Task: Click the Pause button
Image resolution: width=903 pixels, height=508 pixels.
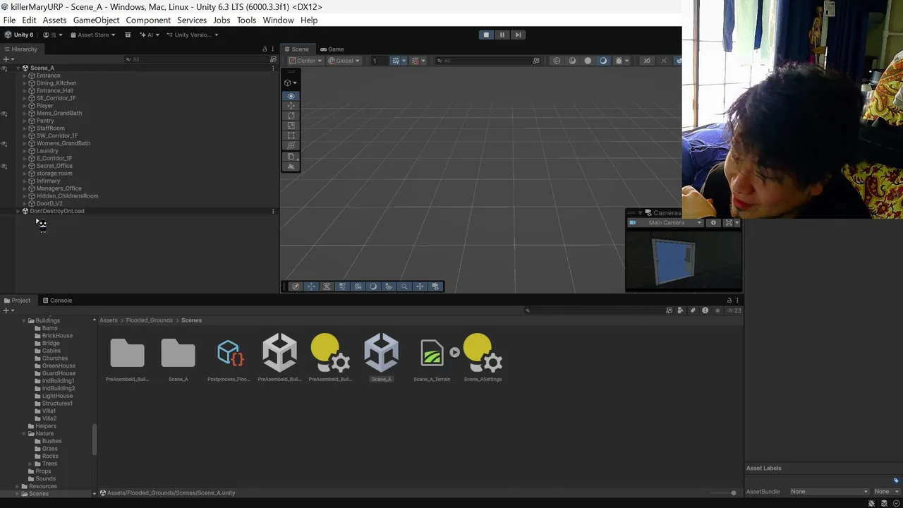Action: 502,35
